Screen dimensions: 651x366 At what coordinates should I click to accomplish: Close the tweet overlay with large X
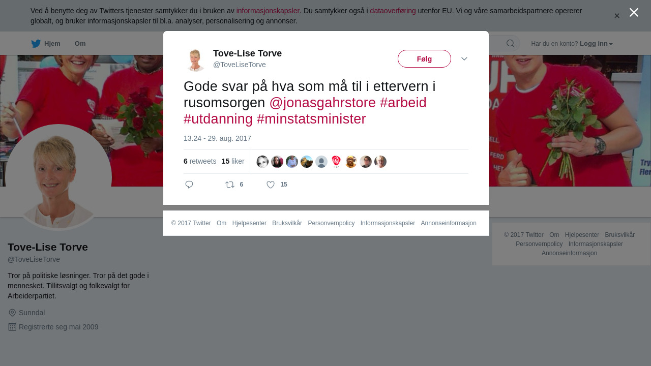pos(634,12)
